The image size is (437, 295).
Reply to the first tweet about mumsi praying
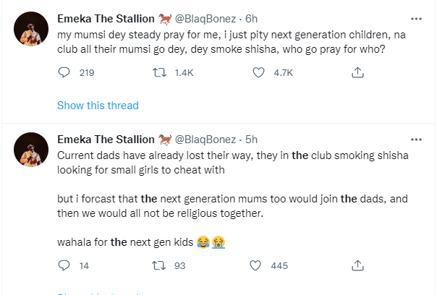tap(64, 72)
